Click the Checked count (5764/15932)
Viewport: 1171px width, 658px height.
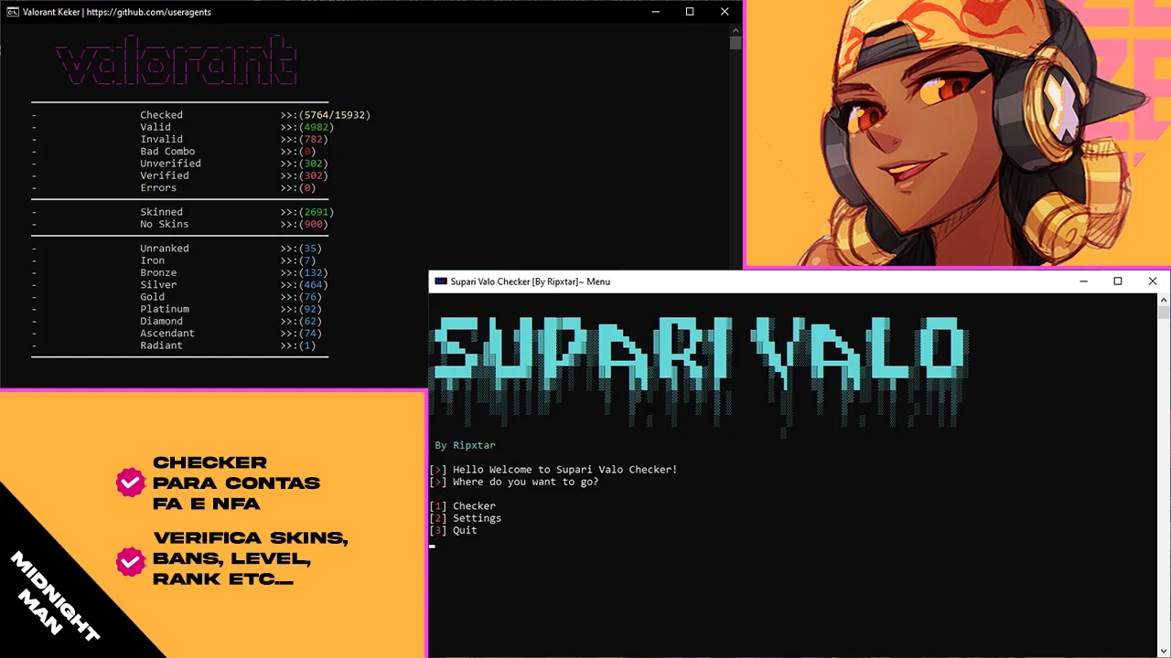334,115
